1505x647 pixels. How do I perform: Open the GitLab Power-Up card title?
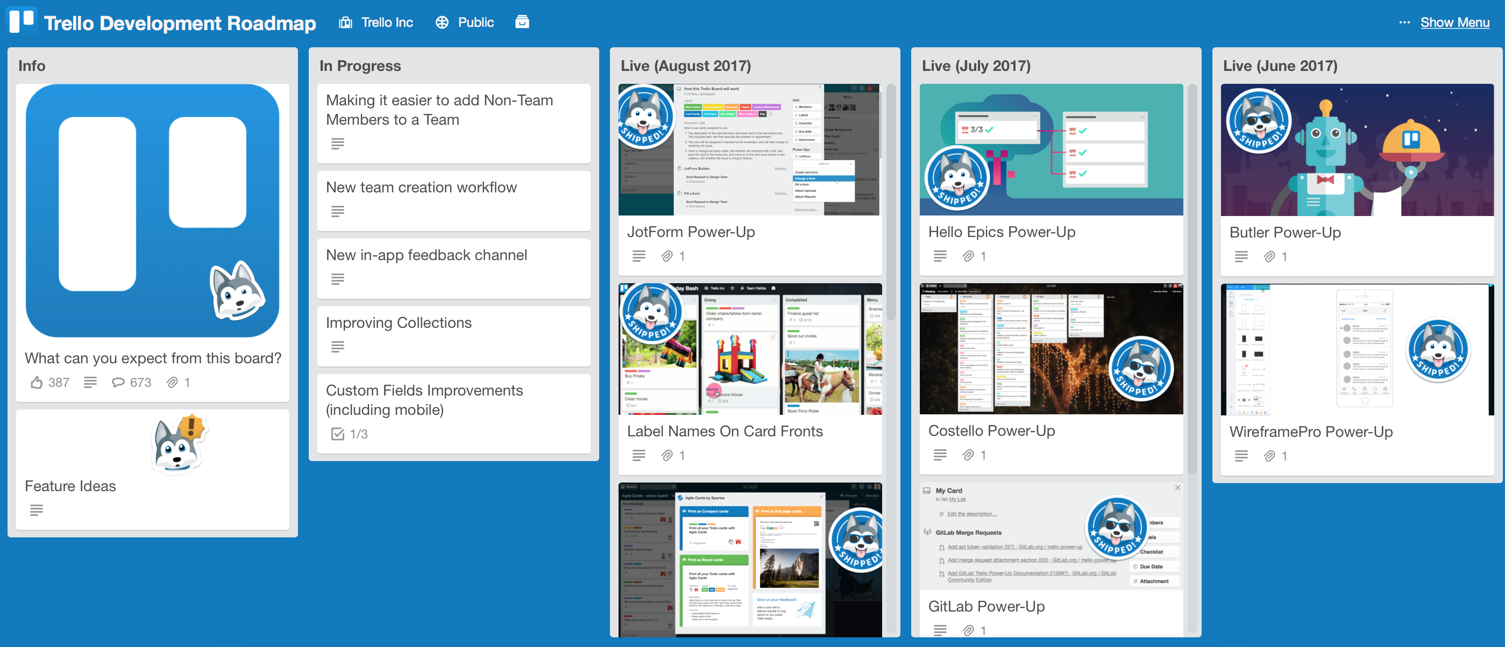986,606
